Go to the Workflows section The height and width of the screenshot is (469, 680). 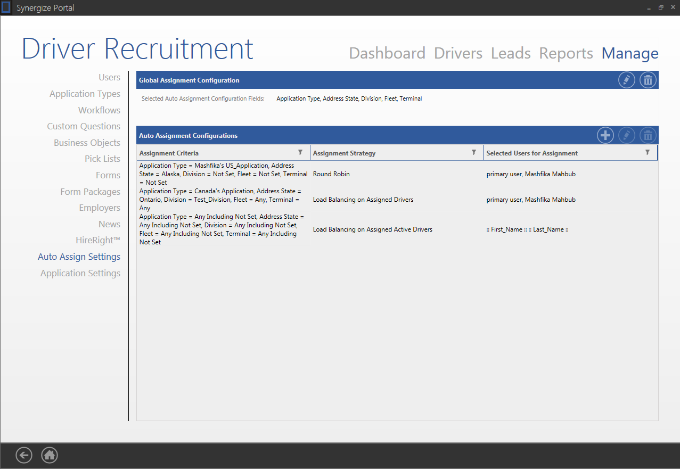[x=99, y=110]
